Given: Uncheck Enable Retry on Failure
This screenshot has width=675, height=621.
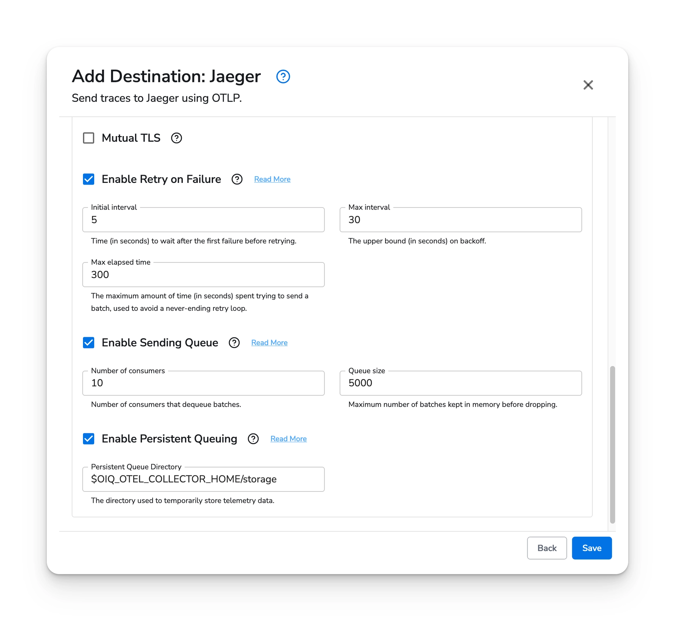Looking at the screenshot, I should tap(89, 179).
